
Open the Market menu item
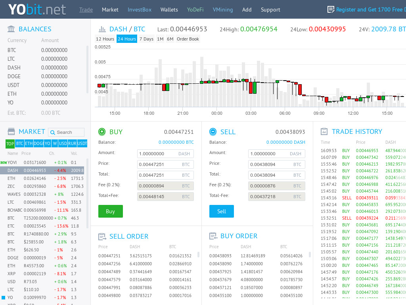click(x=110, y=10)
